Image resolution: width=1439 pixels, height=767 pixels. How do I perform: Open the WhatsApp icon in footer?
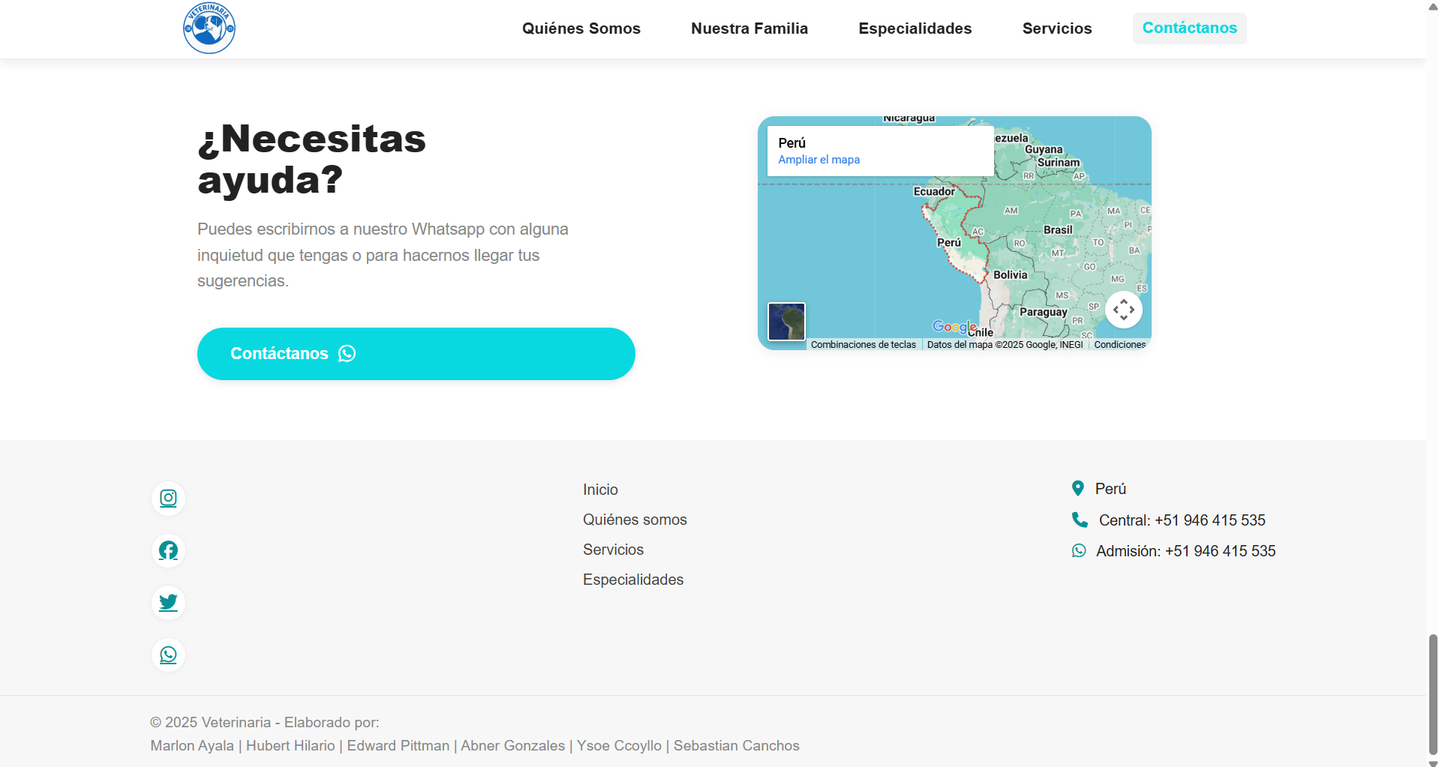coord(168,655)
